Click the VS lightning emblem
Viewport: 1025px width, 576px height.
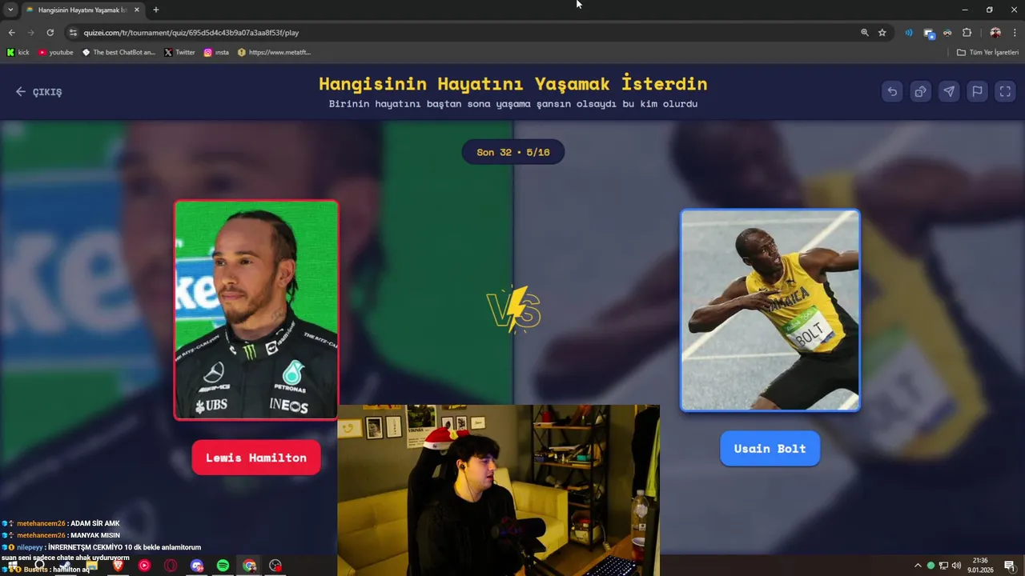click(x=513, y=309)
